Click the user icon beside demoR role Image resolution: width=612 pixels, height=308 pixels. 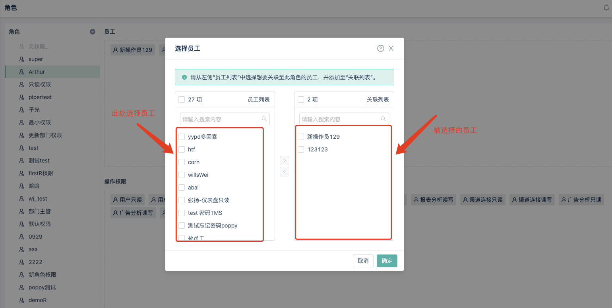(x=21, y=300)
